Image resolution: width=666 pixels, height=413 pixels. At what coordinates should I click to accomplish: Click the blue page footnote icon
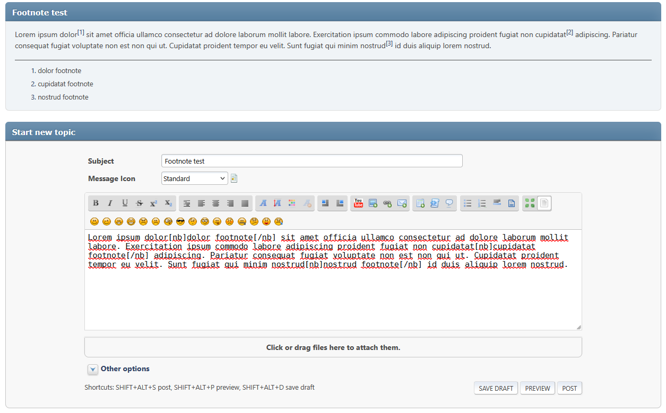(x=512, y=203)
